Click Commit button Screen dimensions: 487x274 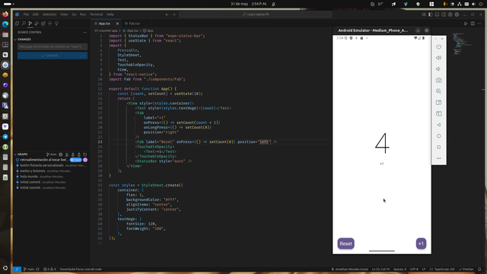coord(49,56)
